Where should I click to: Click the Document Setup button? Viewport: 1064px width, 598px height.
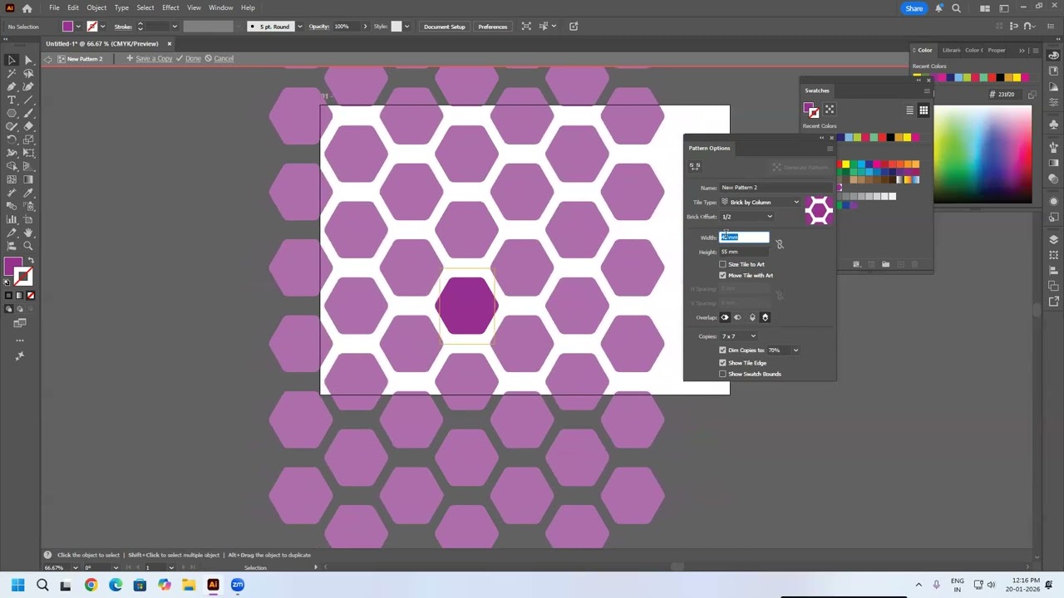[445, 27]
